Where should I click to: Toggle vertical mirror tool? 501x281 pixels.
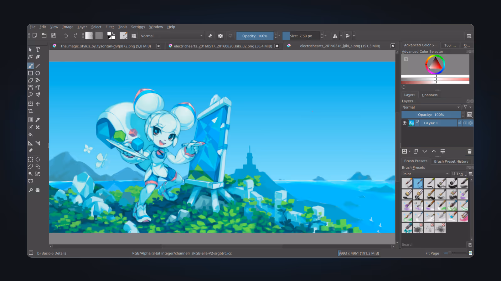tap(348, 36)
